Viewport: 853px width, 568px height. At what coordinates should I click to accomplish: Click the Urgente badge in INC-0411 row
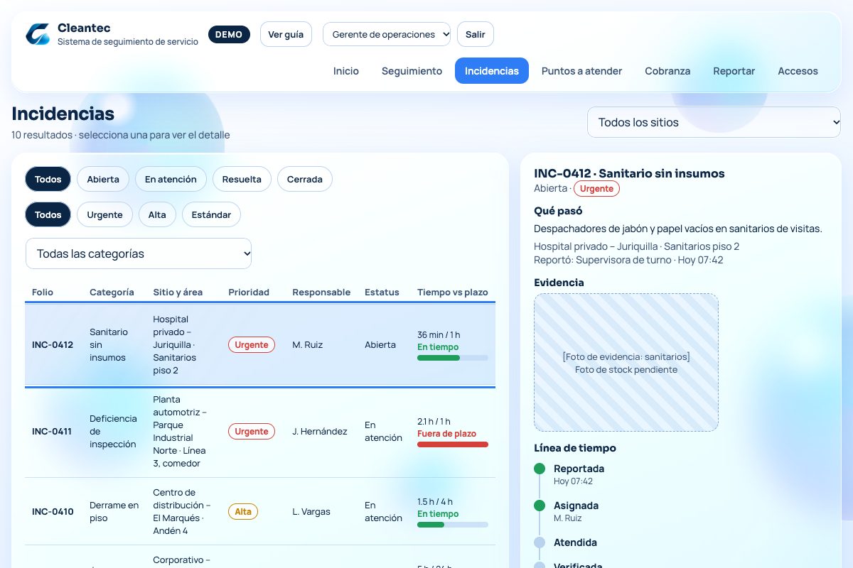pyautogui.click(x=252, y=431)
